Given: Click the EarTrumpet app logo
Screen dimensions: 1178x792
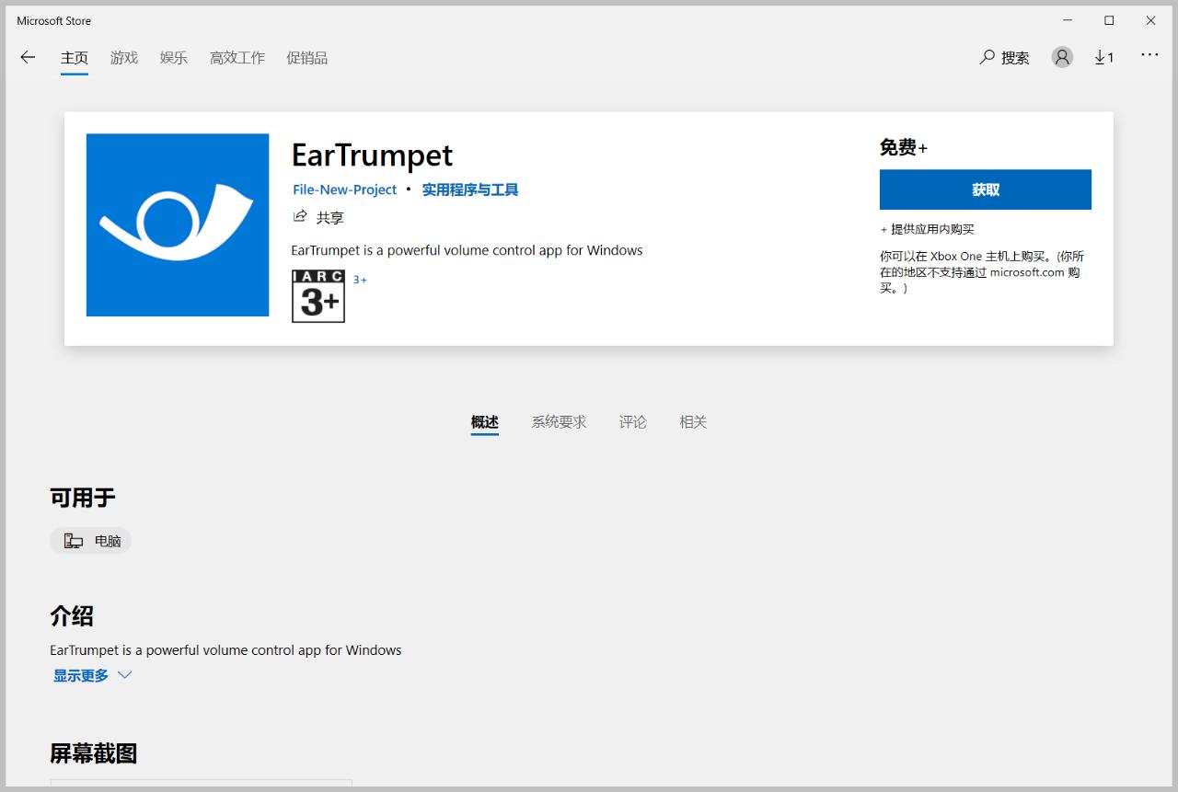Looking at the screenshot, I should point(178,224).
